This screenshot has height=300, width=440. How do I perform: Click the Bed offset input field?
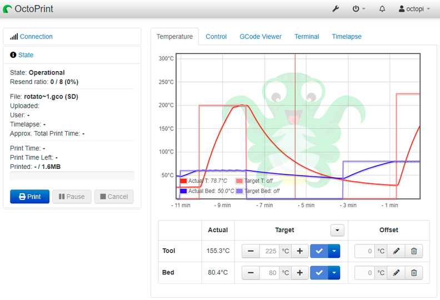tap(364, 273)
